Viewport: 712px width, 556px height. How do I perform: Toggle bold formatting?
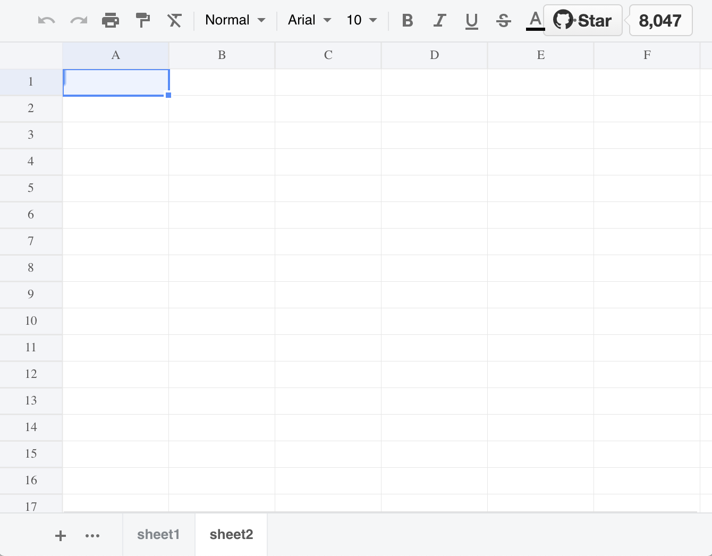[x=407, y=20]
